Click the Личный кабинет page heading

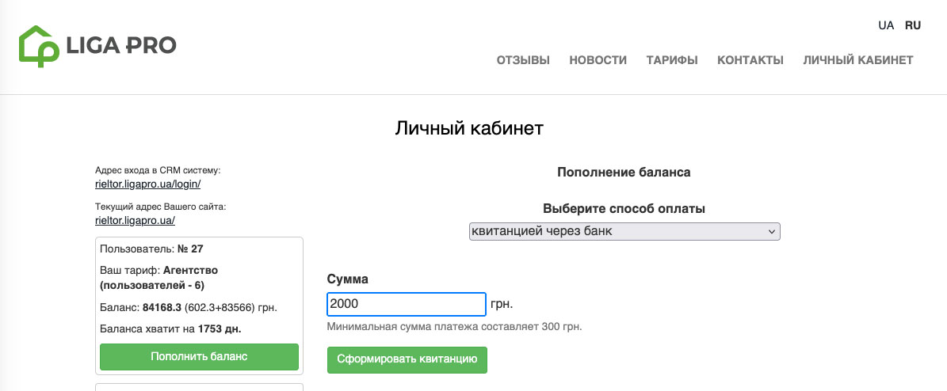(469, 127)
